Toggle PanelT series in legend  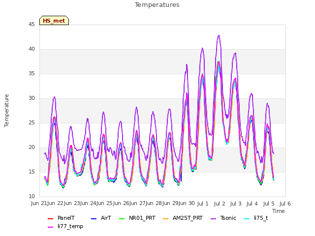click(61, 218)
